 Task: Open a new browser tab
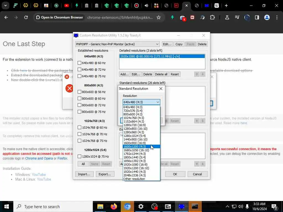[x=226, y=6]
